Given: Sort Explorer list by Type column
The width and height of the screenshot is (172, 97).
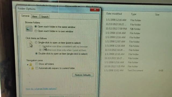Looking at the screenshot, I should click(134, 14).
